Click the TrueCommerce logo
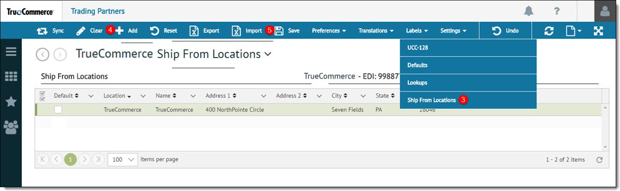The image size is (620, 191). tap(30, 12)
